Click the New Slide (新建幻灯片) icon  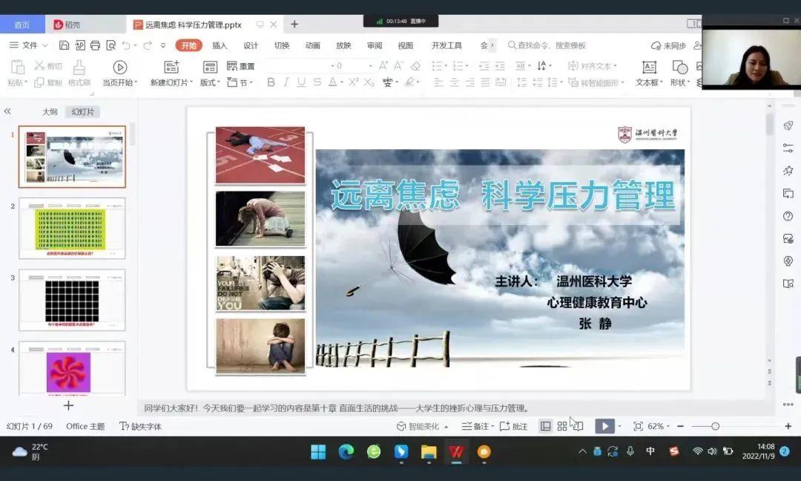tap(171, 68)
